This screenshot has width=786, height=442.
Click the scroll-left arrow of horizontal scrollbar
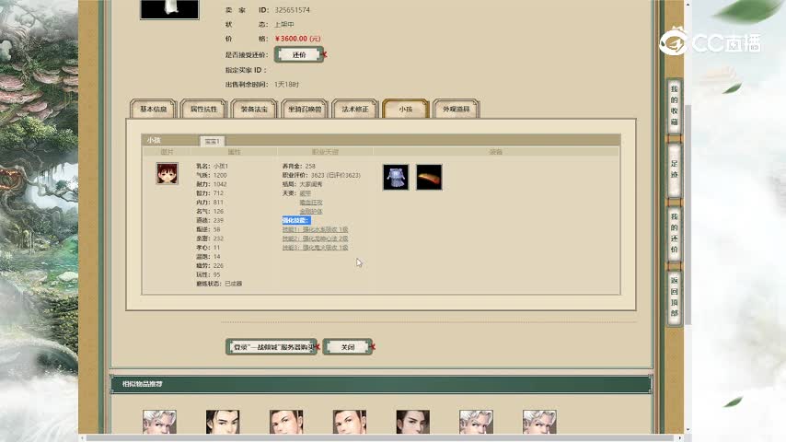pos(82,438)
